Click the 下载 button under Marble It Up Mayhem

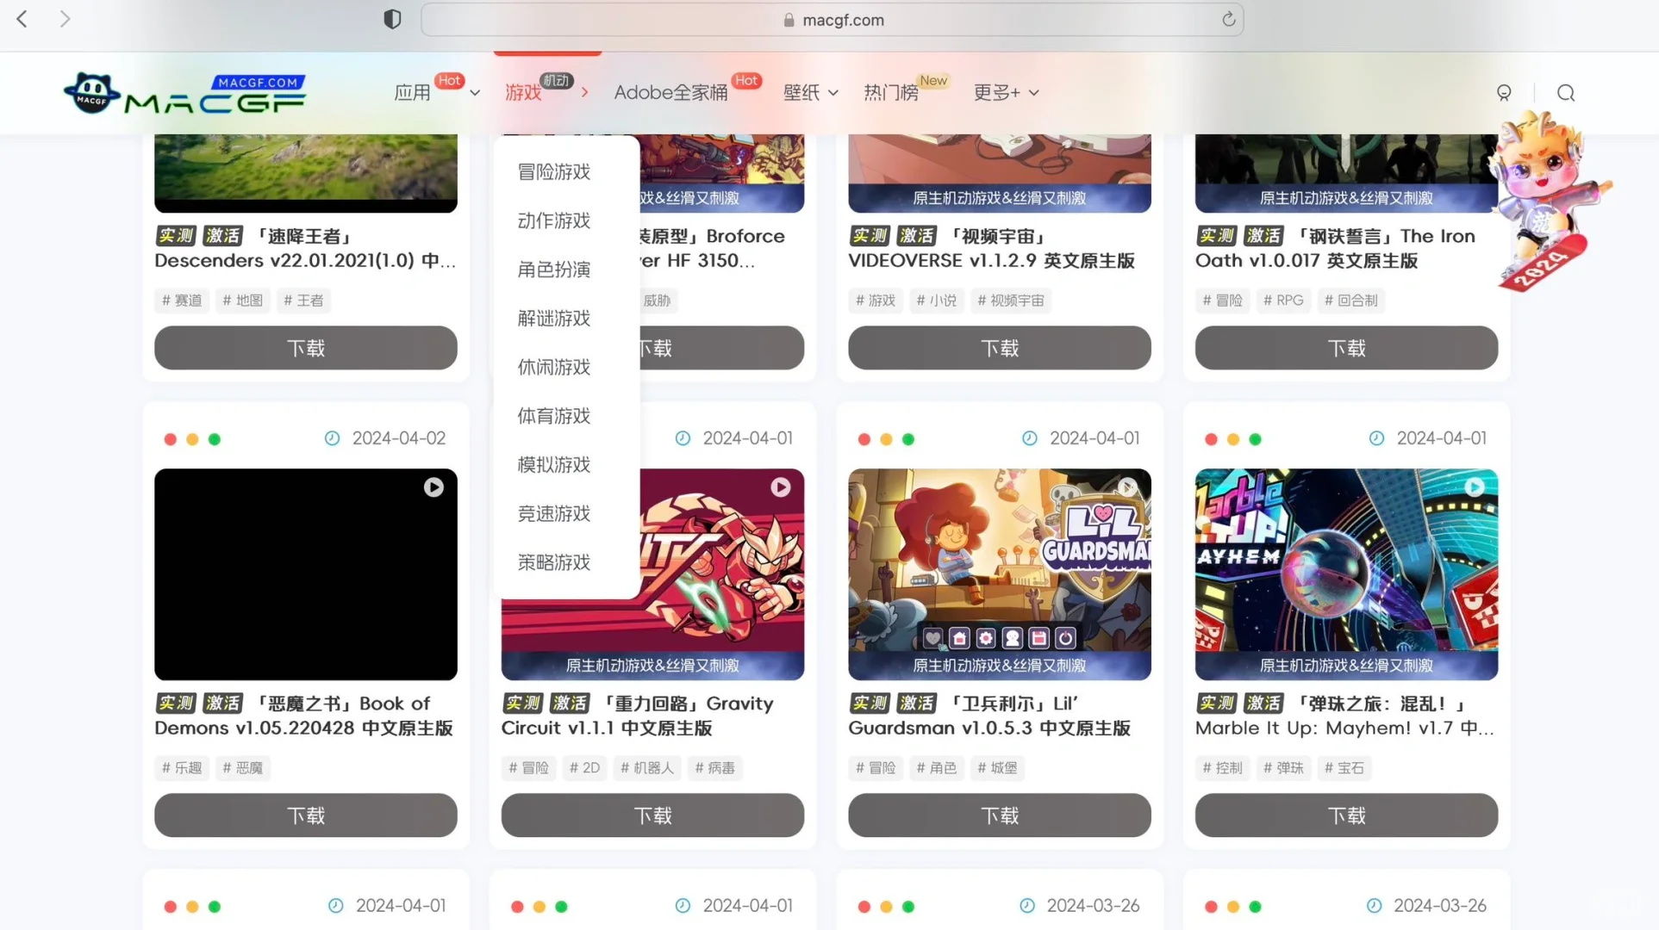[x=1345, y=815]
